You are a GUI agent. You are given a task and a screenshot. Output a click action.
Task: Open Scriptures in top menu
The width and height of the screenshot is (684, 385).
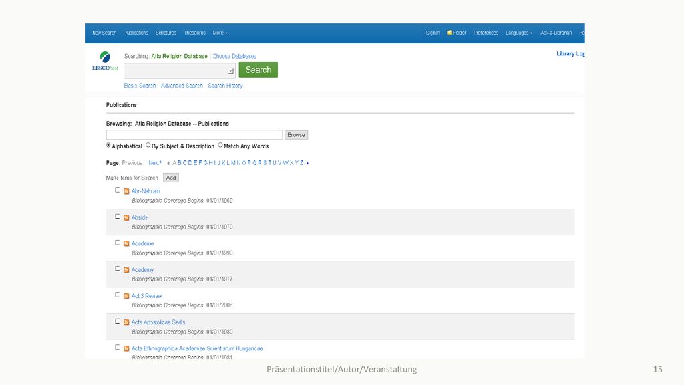tap(166, 33)
